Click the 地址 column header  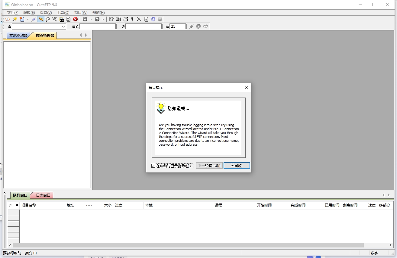click(74, 205)
